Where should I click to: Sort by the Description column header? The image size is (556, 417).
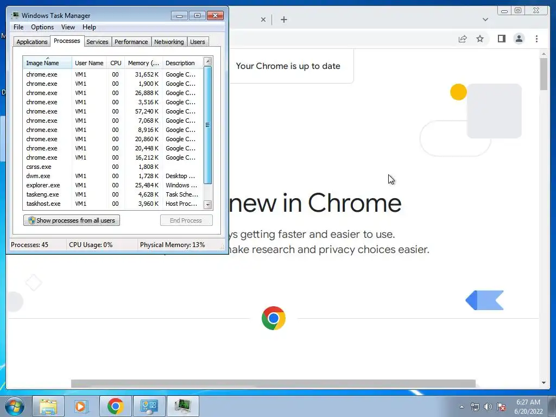pyautogui.click(x=183, y=63)
